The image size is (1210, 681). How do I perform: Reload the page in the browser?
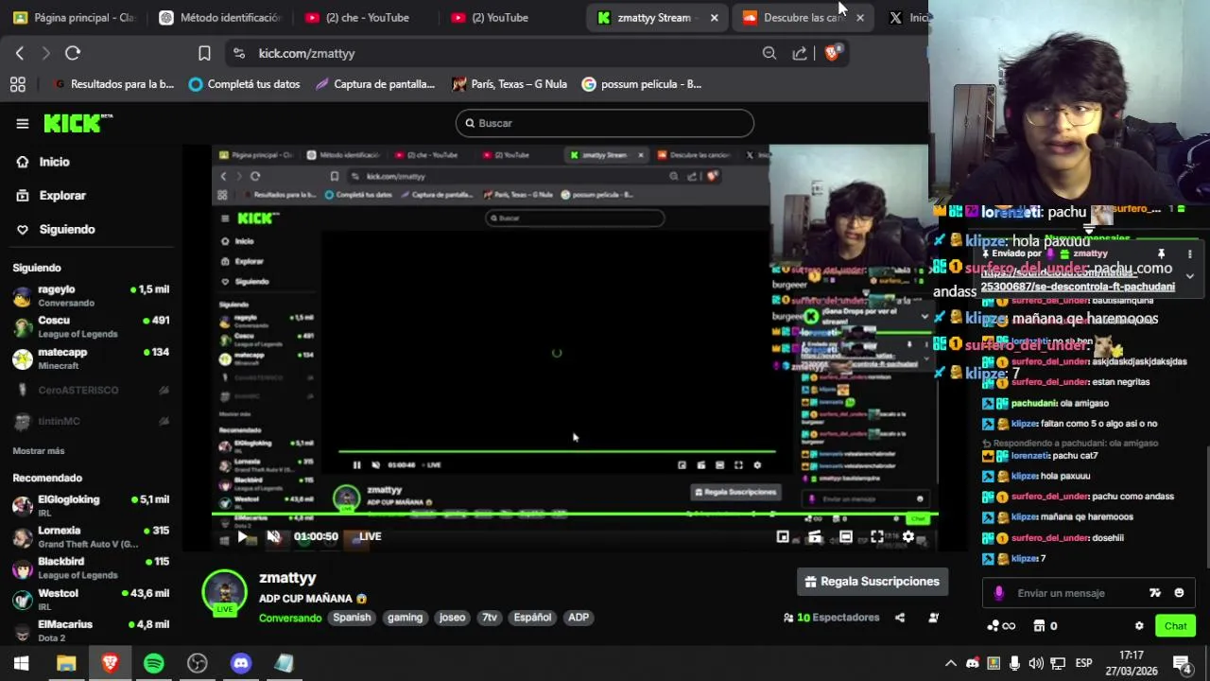click(73, 54)
